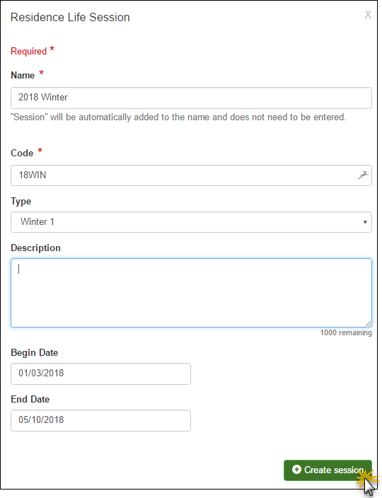Click the Create session button
Image resolution: width=382 pixels, height=498 pixels.
tap(328, 470)
